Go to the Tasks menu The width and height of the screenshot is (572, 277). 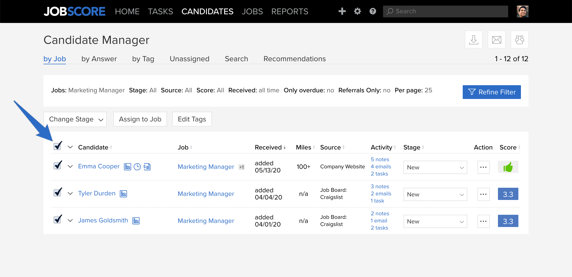pyautogui.click(x=160, y=11)
